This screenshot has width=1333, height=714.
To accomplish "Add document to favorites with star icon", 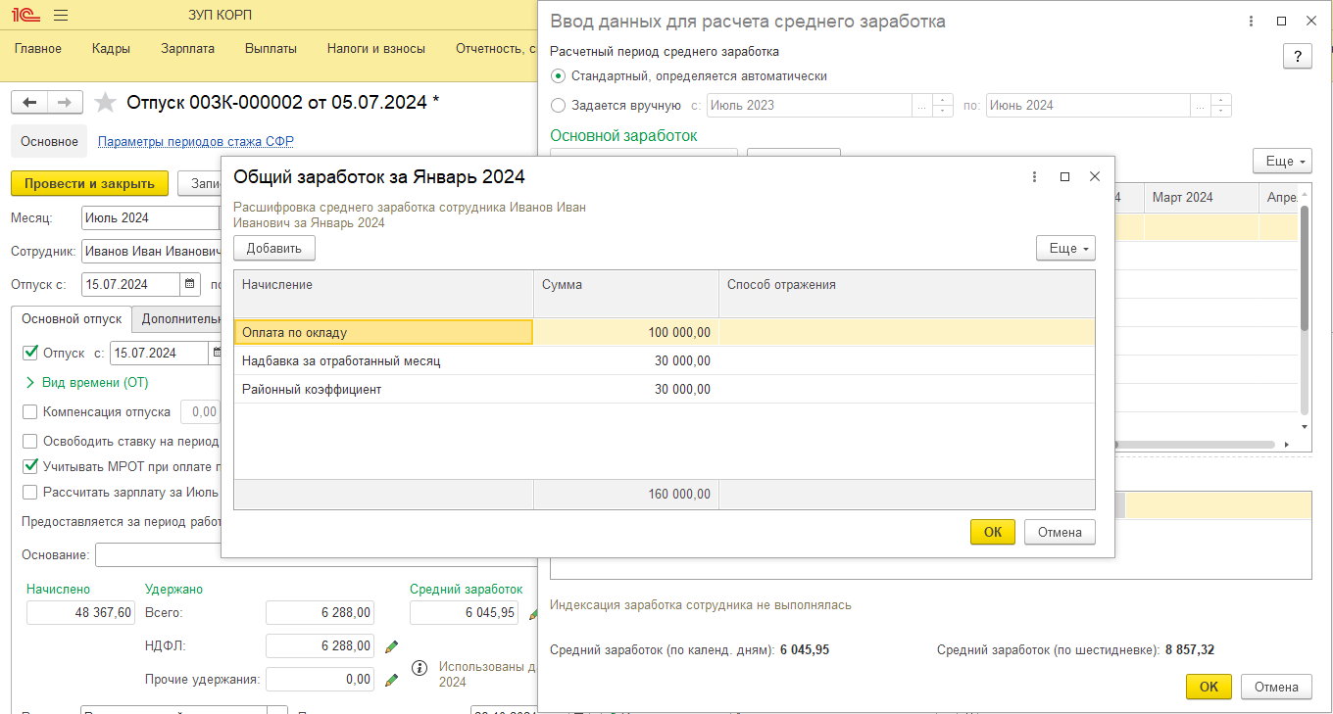I will [106, 103].
